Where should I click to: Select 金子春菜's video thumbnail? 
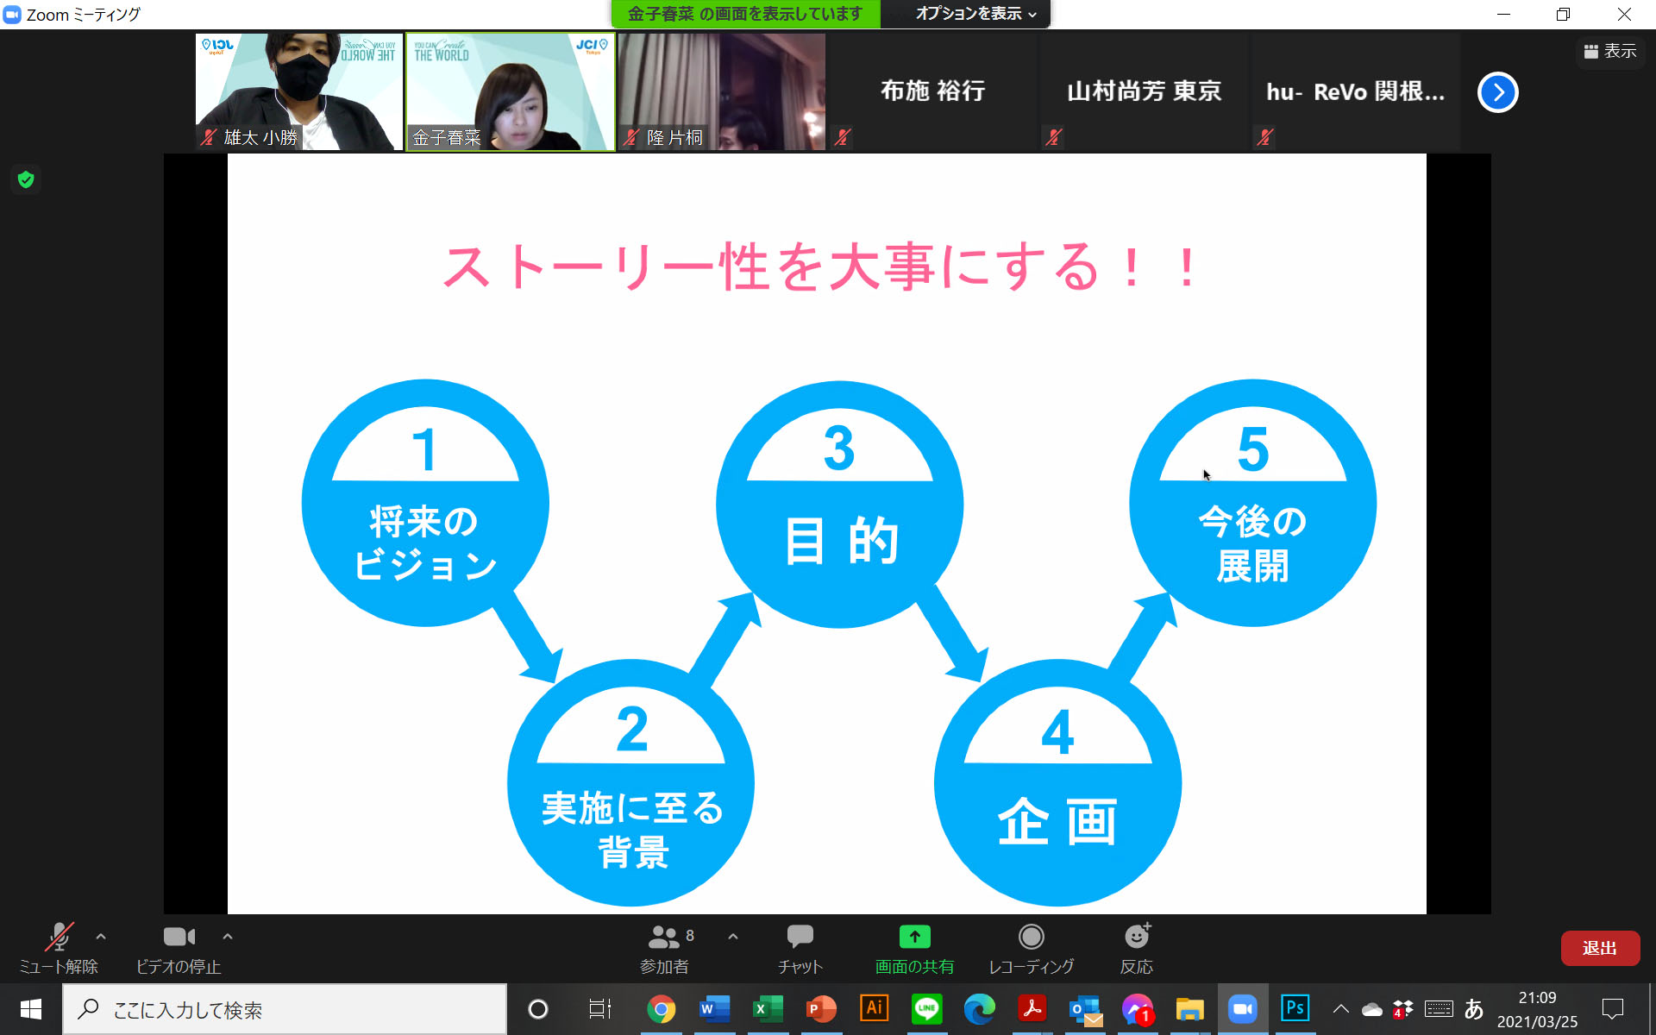click(x=510, y=92)
